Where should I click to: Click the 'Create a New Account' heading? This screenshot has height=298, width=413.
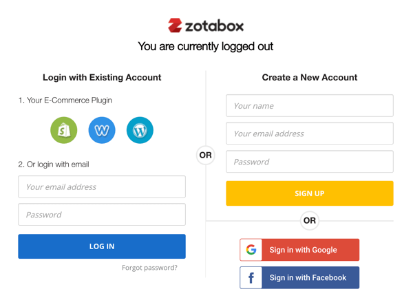[x=310, y=78]
